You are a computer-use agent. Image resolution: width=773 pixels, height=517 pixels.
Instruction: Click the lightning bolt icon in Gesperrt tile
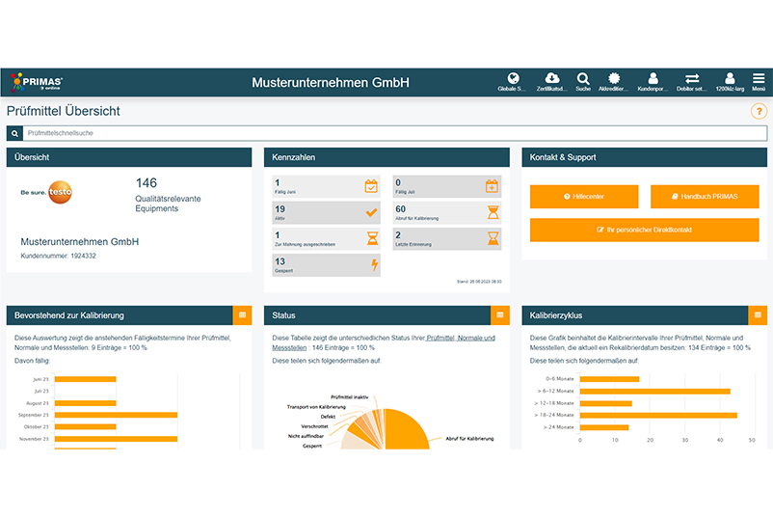pyautogui.click(x=375, y=265)
